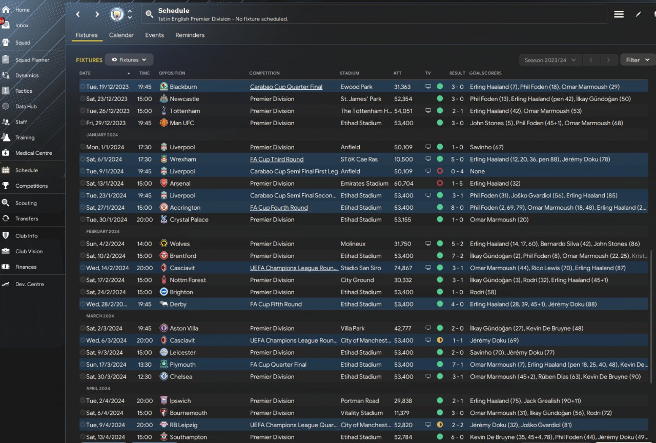Toggle the check circle for the Newcastle fixture
Viewport: 656px width, 443px height.
click(83, 99)
